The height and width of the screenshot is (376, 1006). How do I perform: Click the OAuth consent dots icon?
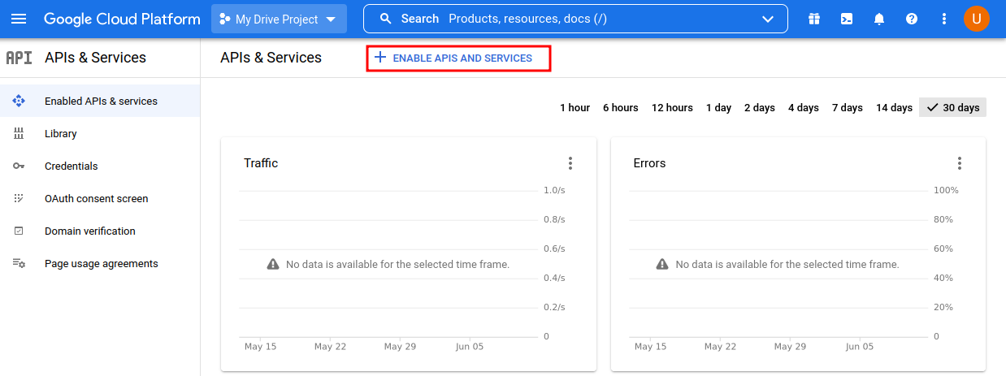click(19, 198)
